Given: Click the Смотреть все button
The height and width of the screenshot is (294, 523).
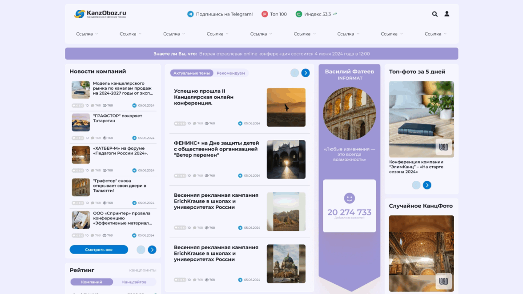Looking at the screenshot, I should [x=99, y=250].
